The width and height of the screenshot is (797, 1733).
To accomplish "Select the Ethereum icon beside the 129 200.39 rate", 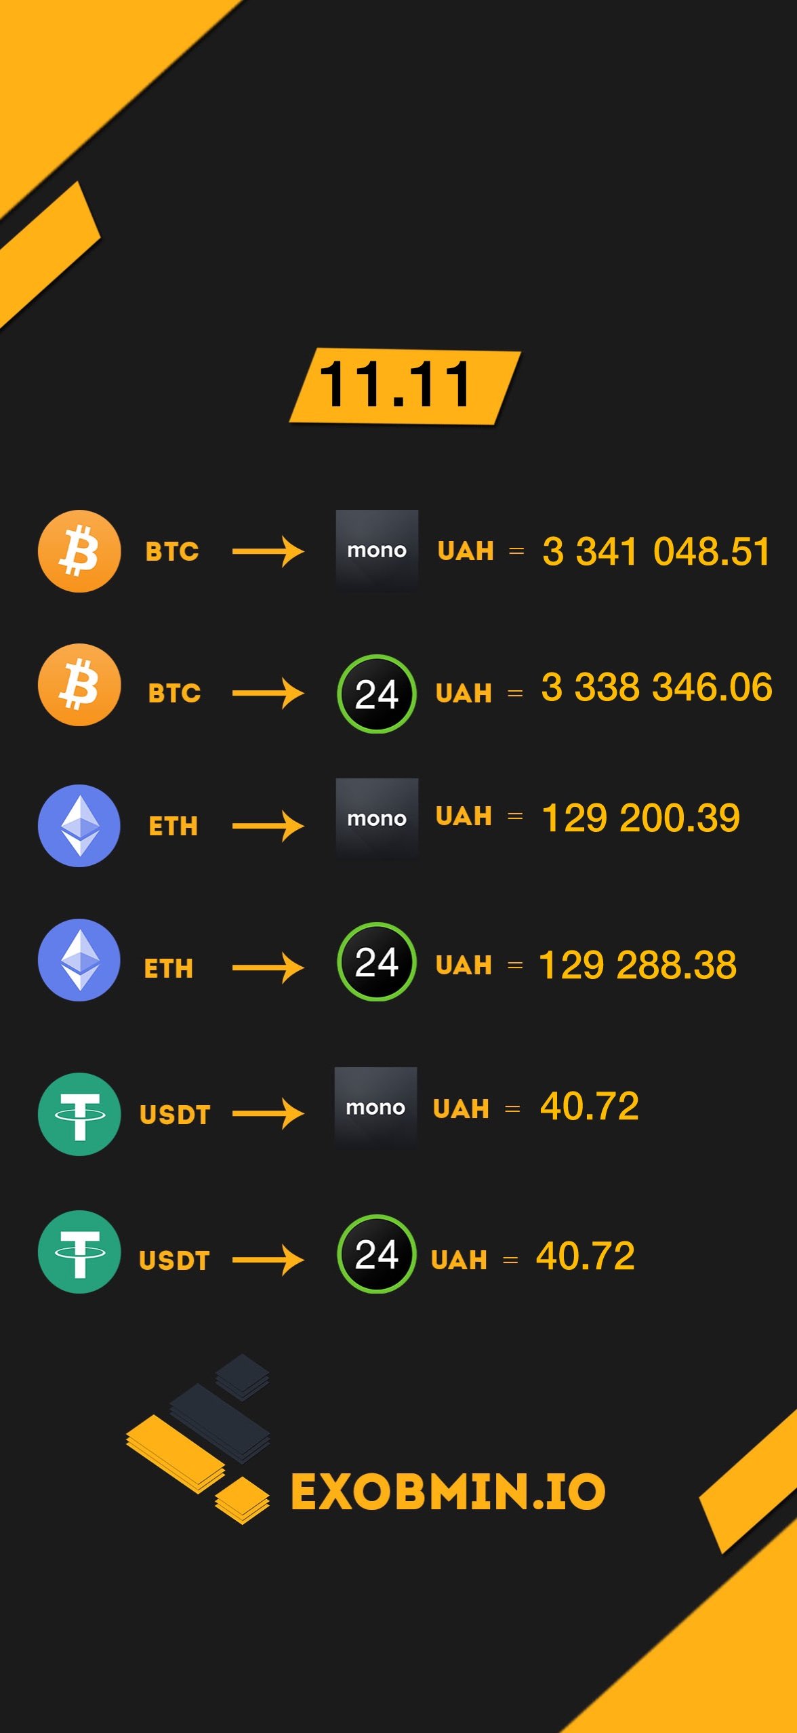I will click(79, 826).
